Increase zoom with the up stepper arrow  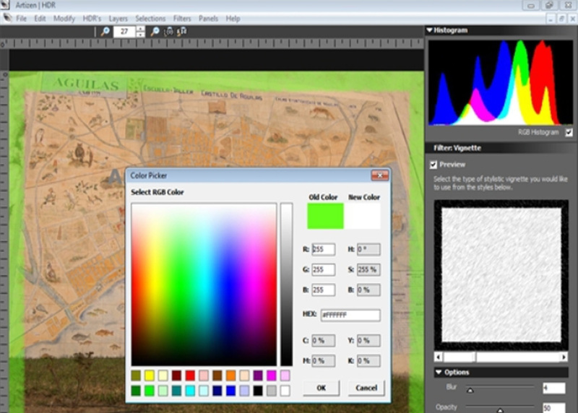[140, 29]
